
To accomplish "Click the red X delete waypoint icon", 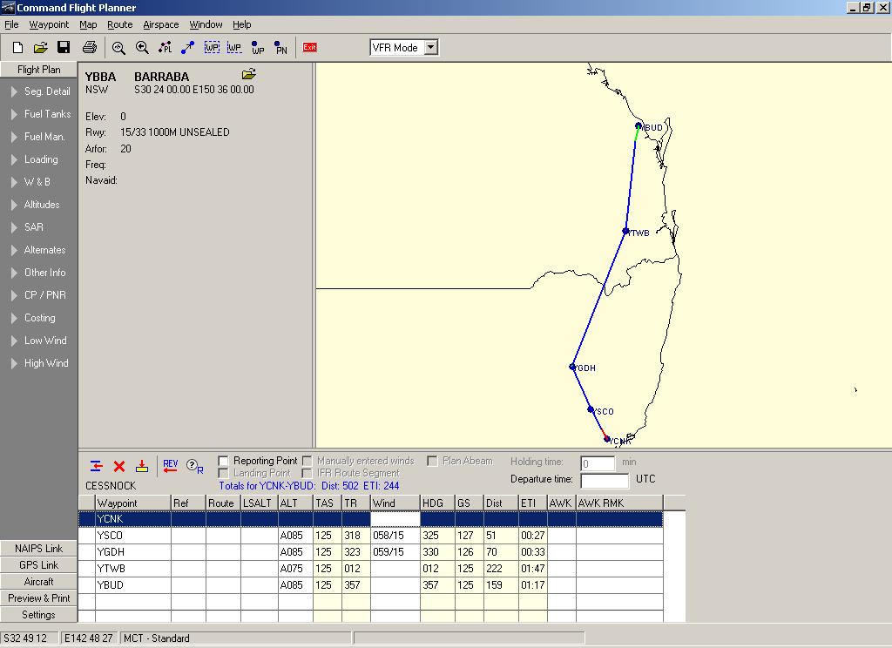I will (x=118, y=467).
